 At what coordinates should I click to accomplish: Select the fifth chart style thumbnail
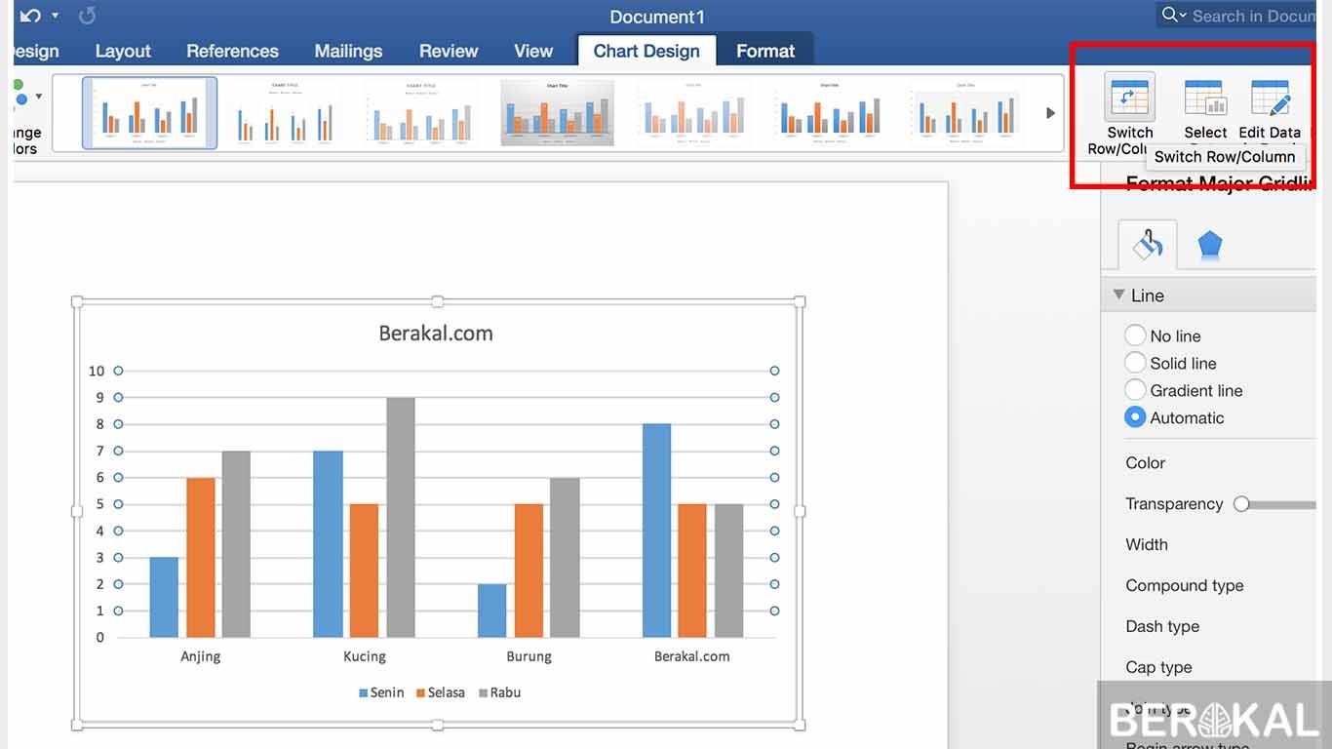(693, 113)
